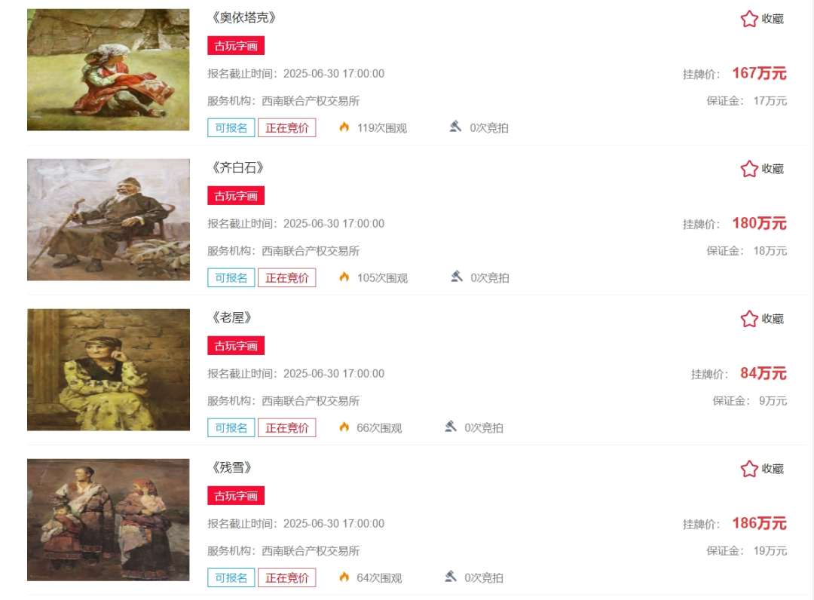Select 古玩字画 tag under 《残雪》
814x600 pixels.
pos(236,496)
